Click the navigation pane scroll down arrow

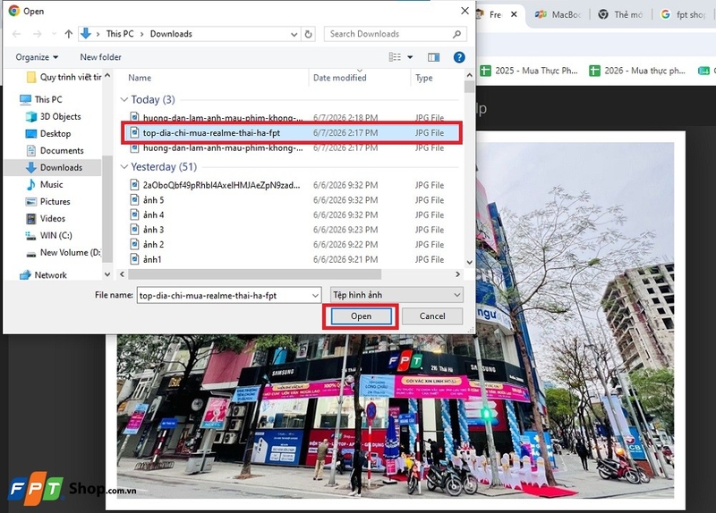(107, 274)
